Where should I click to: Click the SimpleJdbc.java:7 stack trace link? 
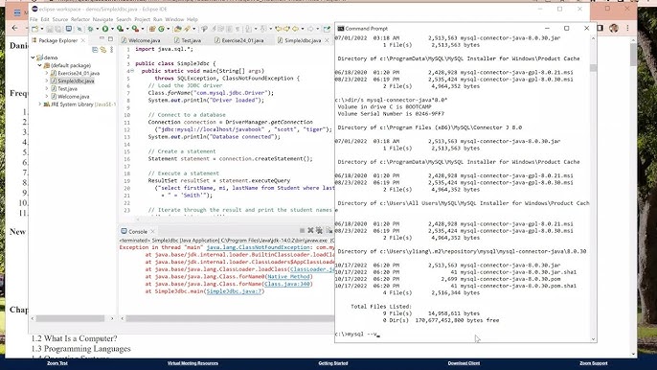[234, 291]
